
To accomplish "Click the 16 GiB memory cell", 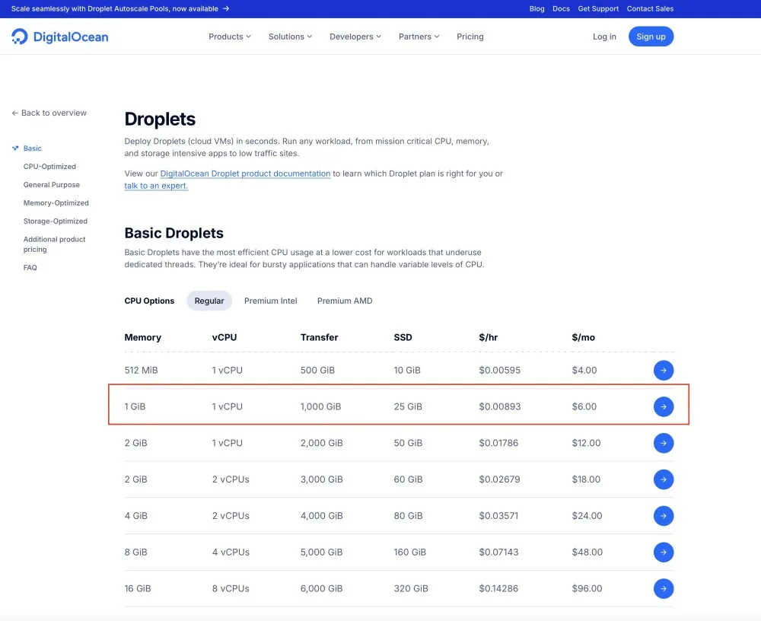I will pos(137,588).
